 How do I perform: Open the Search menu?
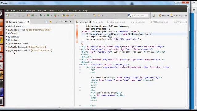click(x=52, y=10)
